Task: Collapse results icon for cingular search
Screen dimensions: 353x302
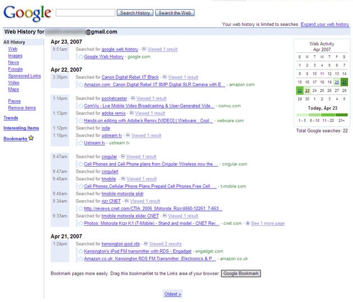Action: 123,157
